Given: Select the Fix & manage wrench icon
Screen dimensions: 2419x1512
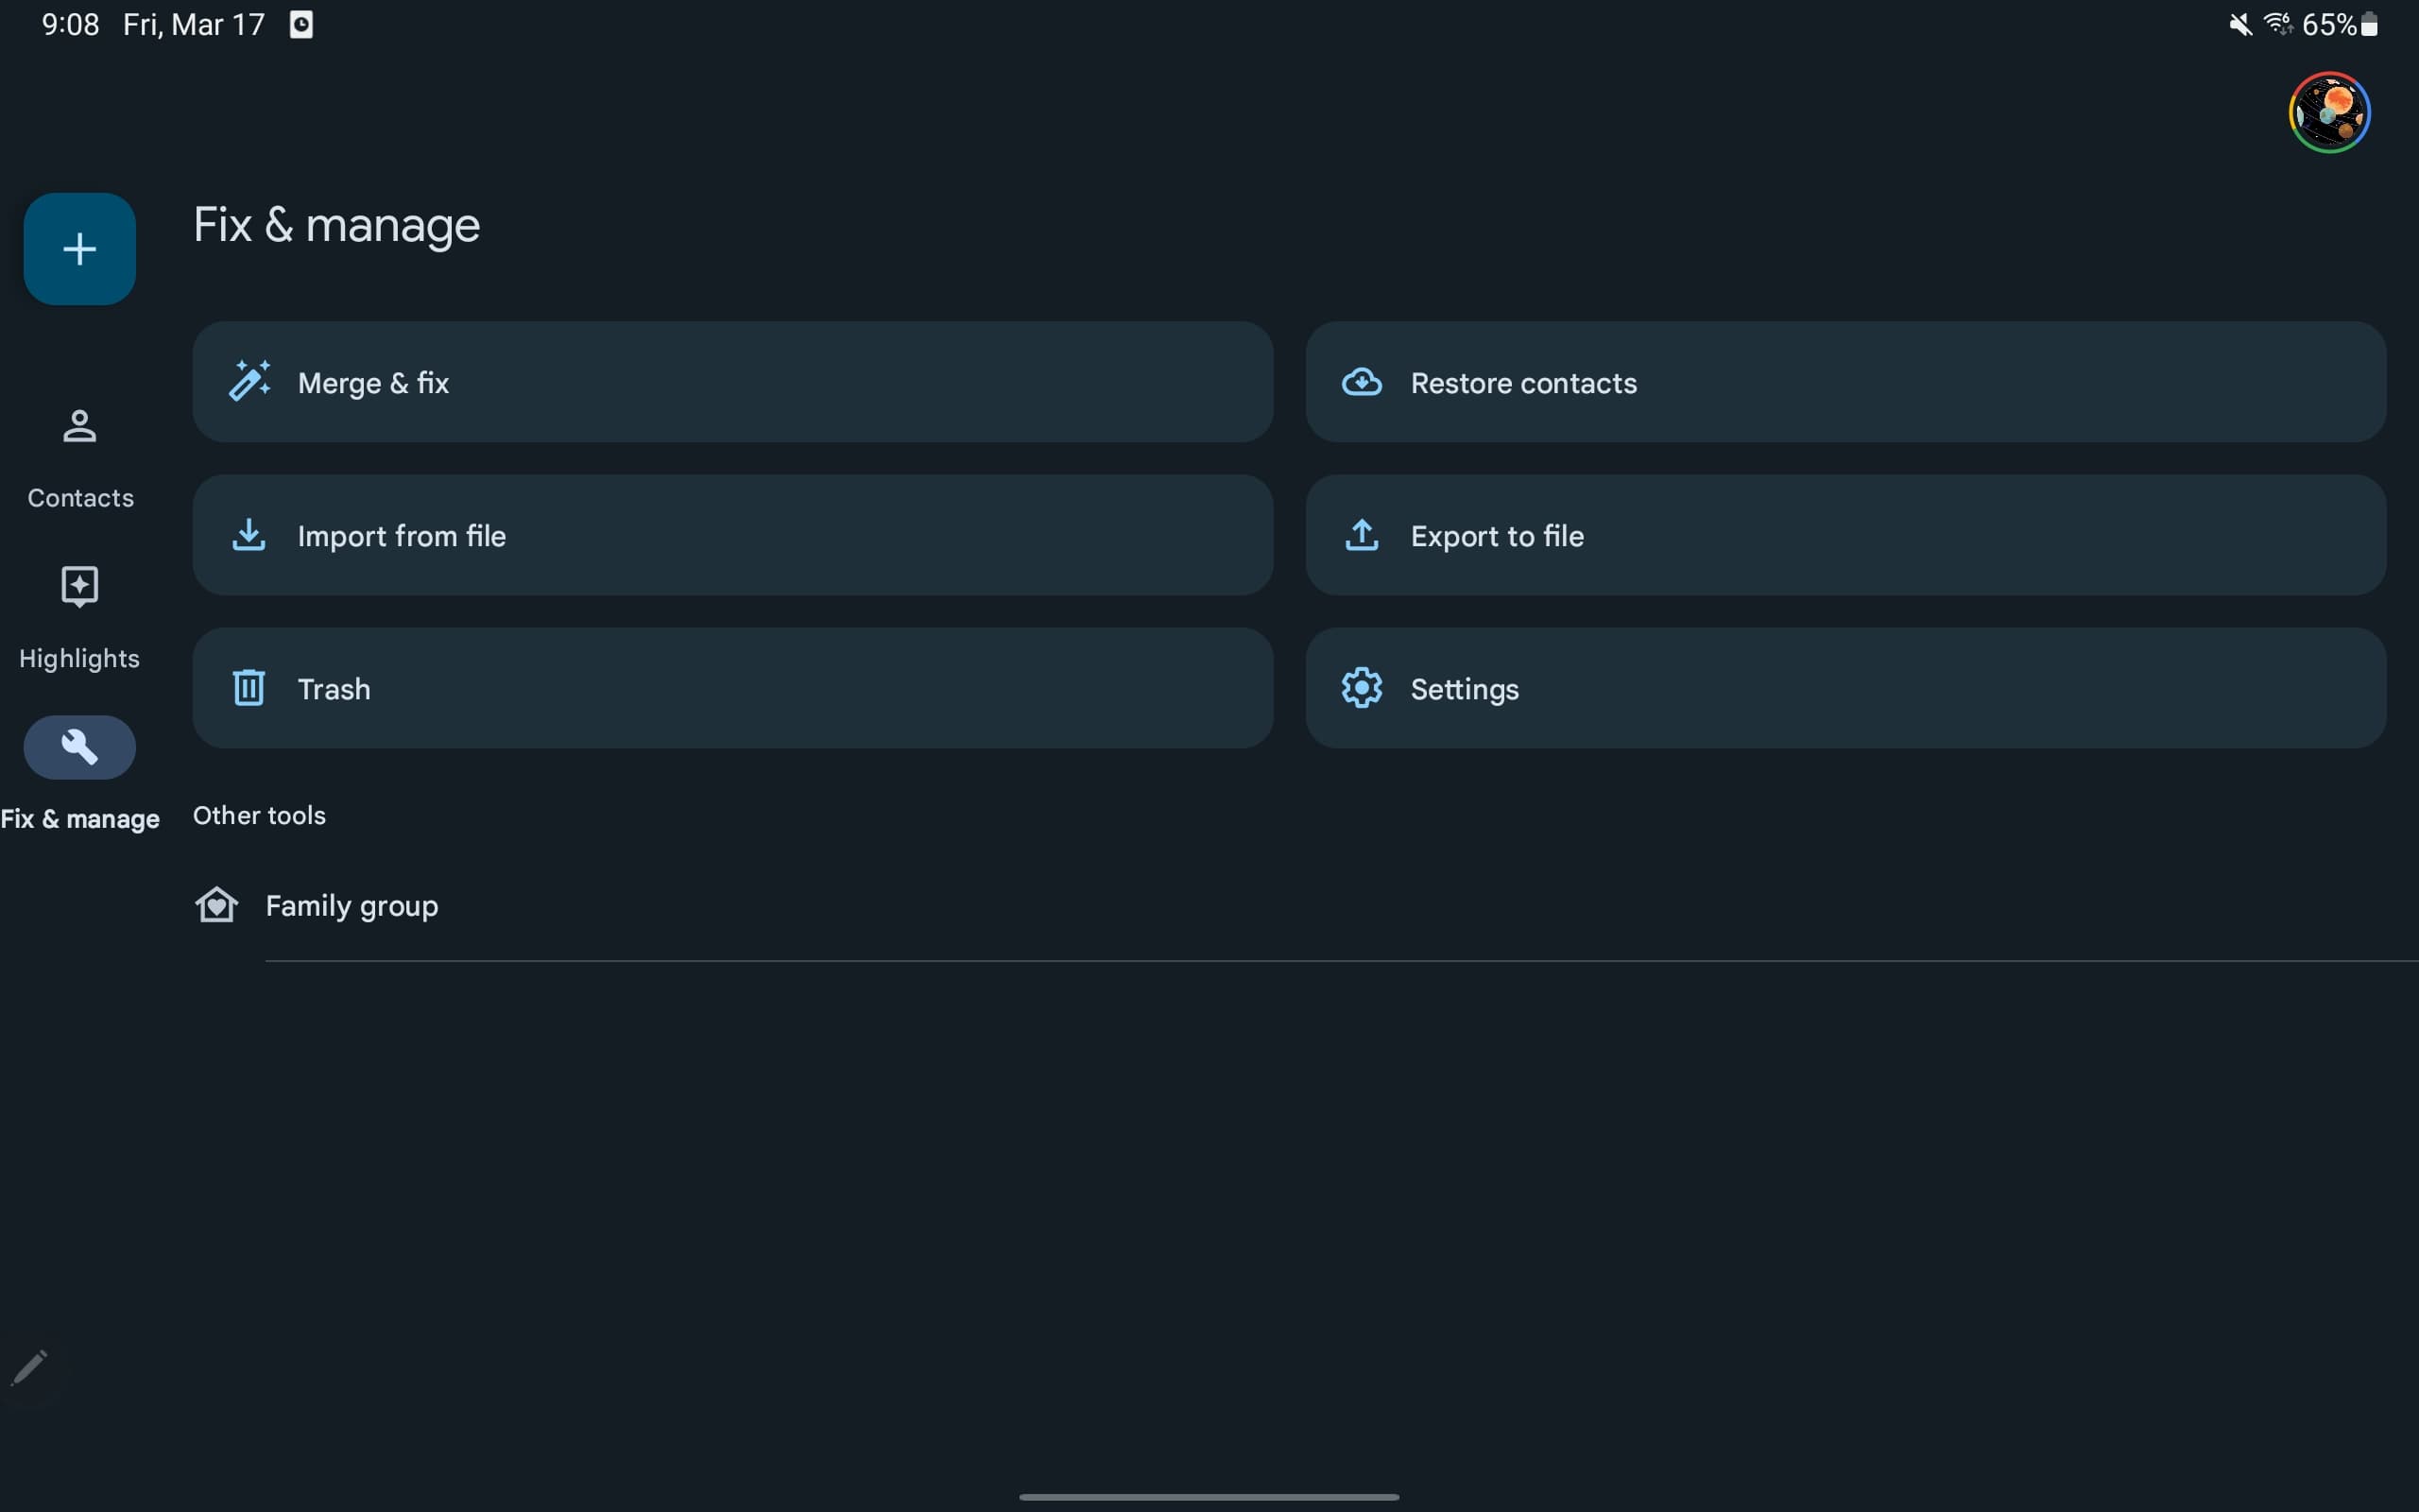Looking at the screenshot, I should (x=79, y=747).
